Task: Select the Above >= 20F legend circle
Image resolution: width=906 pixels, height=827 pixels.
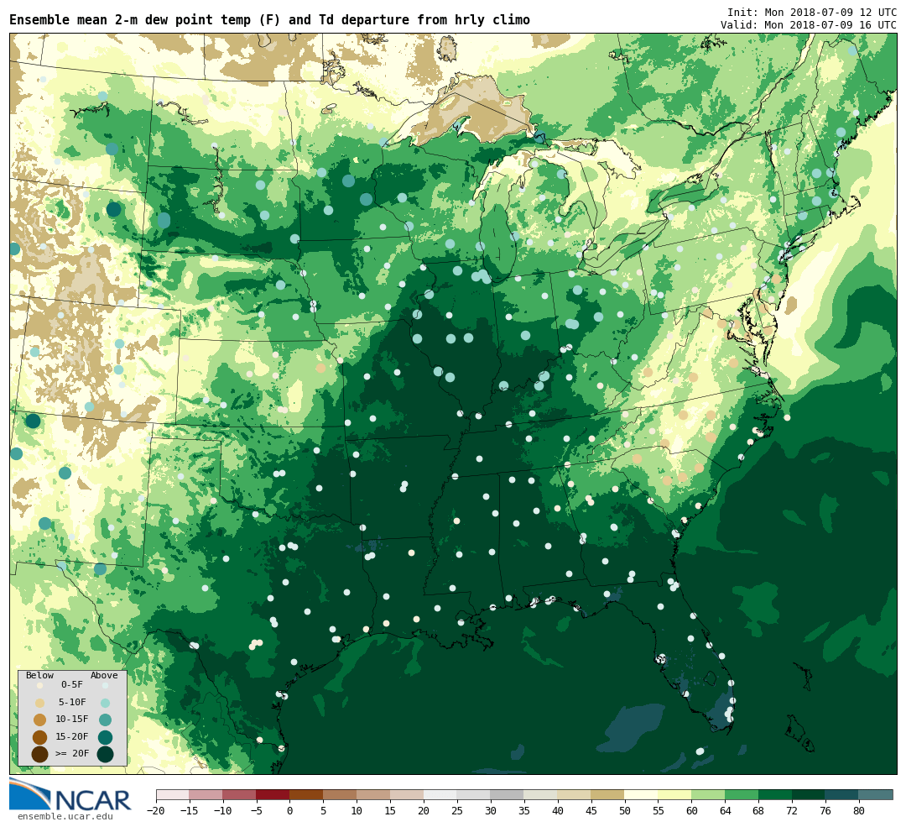Action: [x=105, y=754]
